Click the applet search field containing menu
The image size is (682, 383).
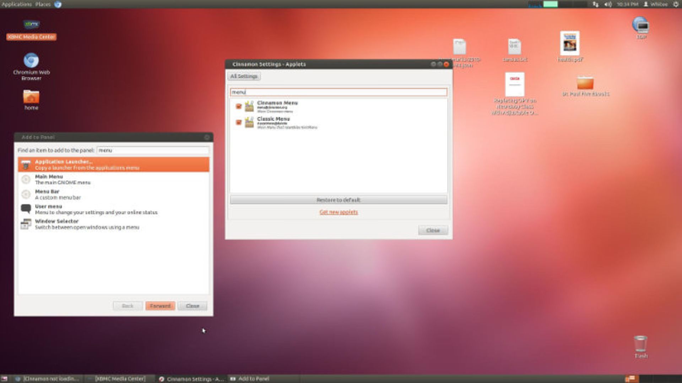(339, 92)
